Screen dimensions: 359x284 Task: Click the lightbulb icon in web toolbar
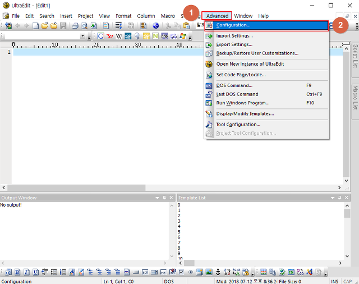(137, 36)
